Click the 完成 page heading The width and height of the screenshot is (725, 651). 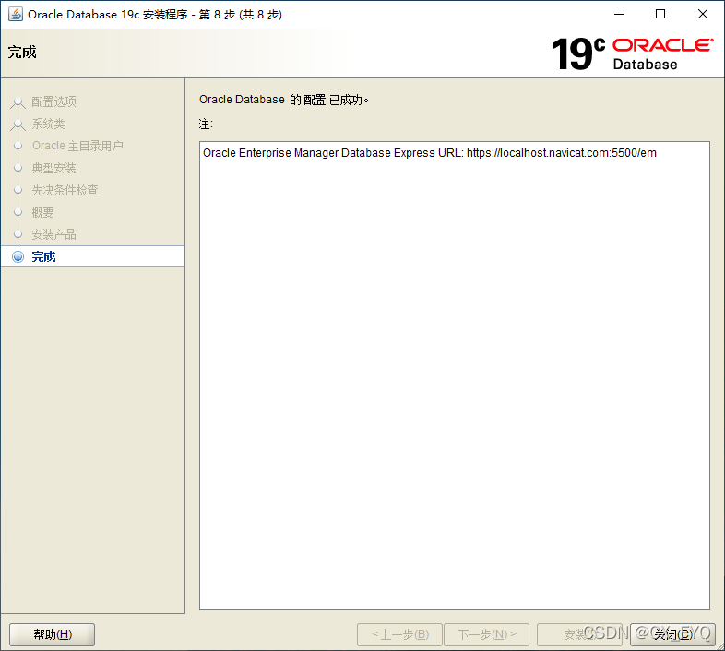22,53
